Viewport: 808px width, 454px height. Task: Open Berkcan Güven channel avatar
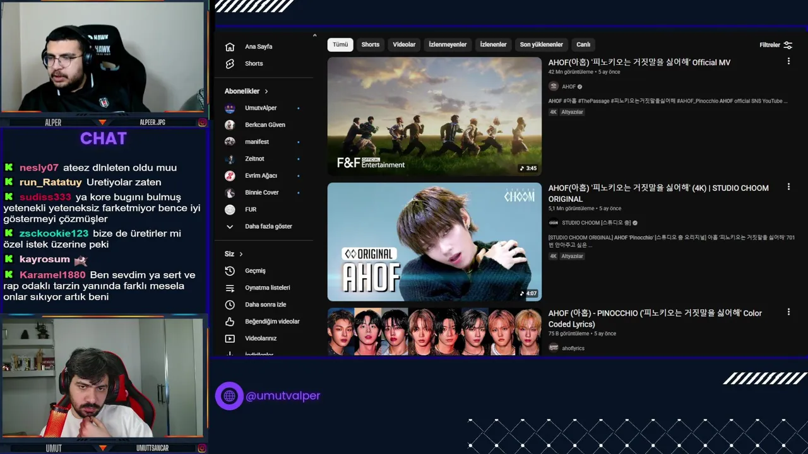[230, 125]
